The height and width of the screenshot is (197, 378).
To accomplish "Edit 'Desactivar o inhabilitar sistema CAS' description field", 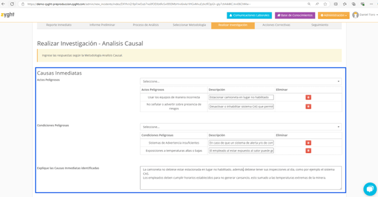I will point(241,106).
